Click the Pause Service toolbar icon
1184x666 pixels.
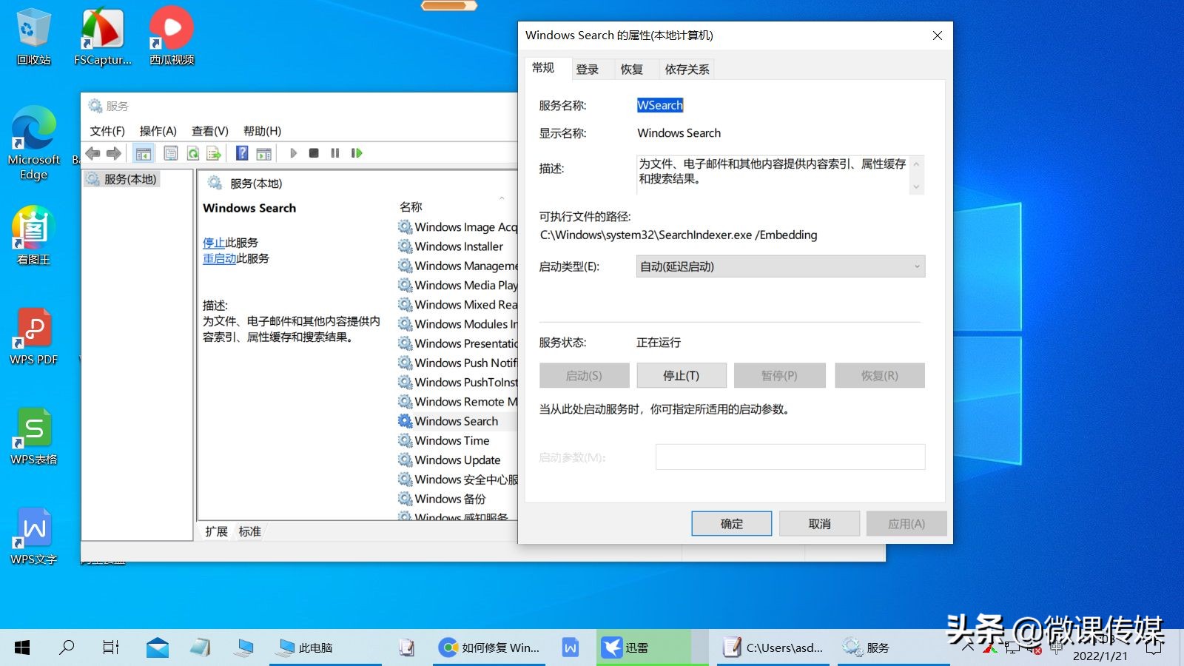pos(335,153)
